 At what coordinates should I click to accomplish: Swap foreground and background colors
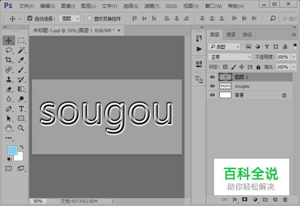pos(22,147)
